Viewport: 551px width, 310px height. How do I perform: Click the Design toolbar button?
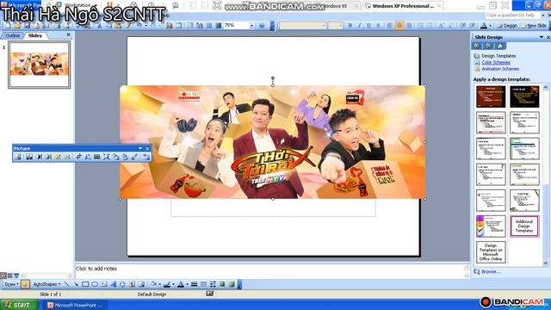click(x=507, y=25)
